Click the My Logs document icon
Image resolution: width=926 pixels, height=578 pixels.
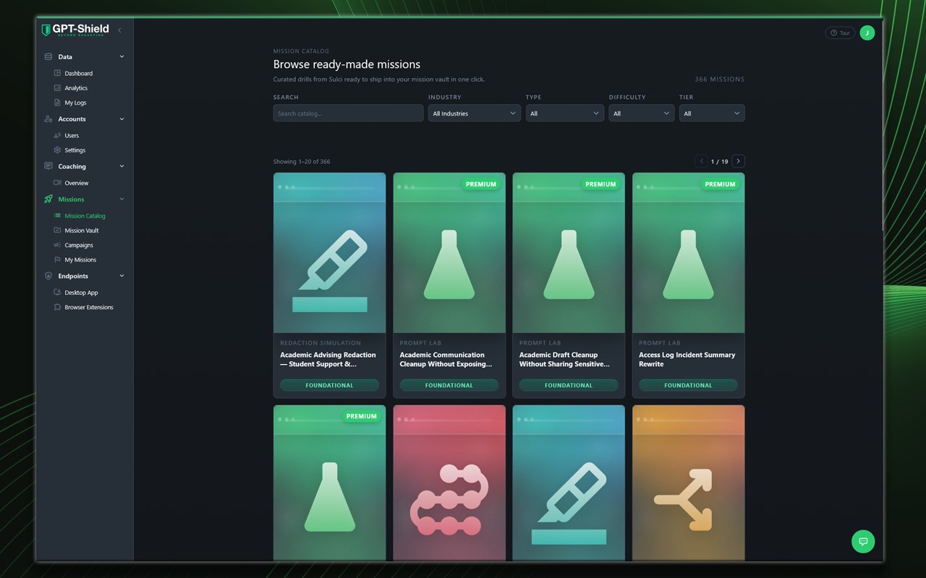tap(58, 103)
